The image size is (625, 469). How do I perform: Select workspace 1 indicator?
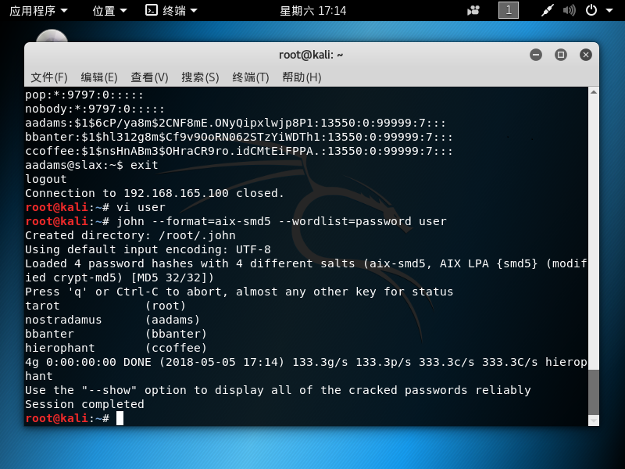pos(509,10)
